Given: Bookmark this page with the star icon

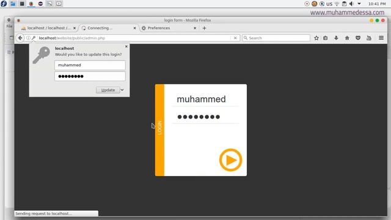Looking at the screenshot, I should (x=316, y=38).
